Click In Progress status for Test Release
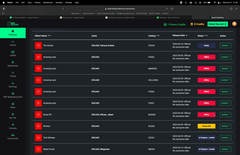Viewport: 240px width, 155px height. [x=206, y=137]
